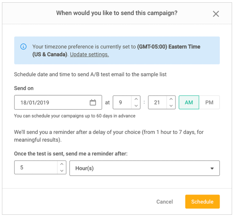The image size is (235, 218).
Task: Switch send time to PM
Action: [209, 102]
